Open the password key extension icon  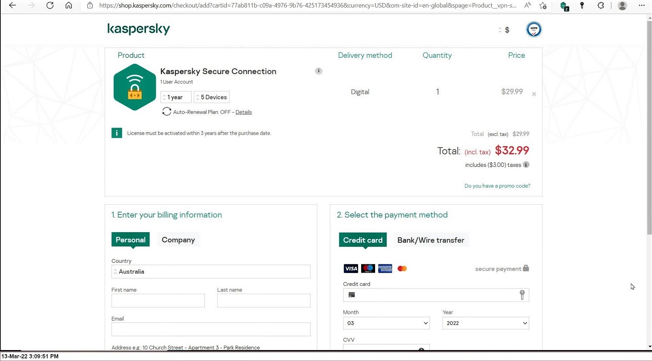pos(582,5)
